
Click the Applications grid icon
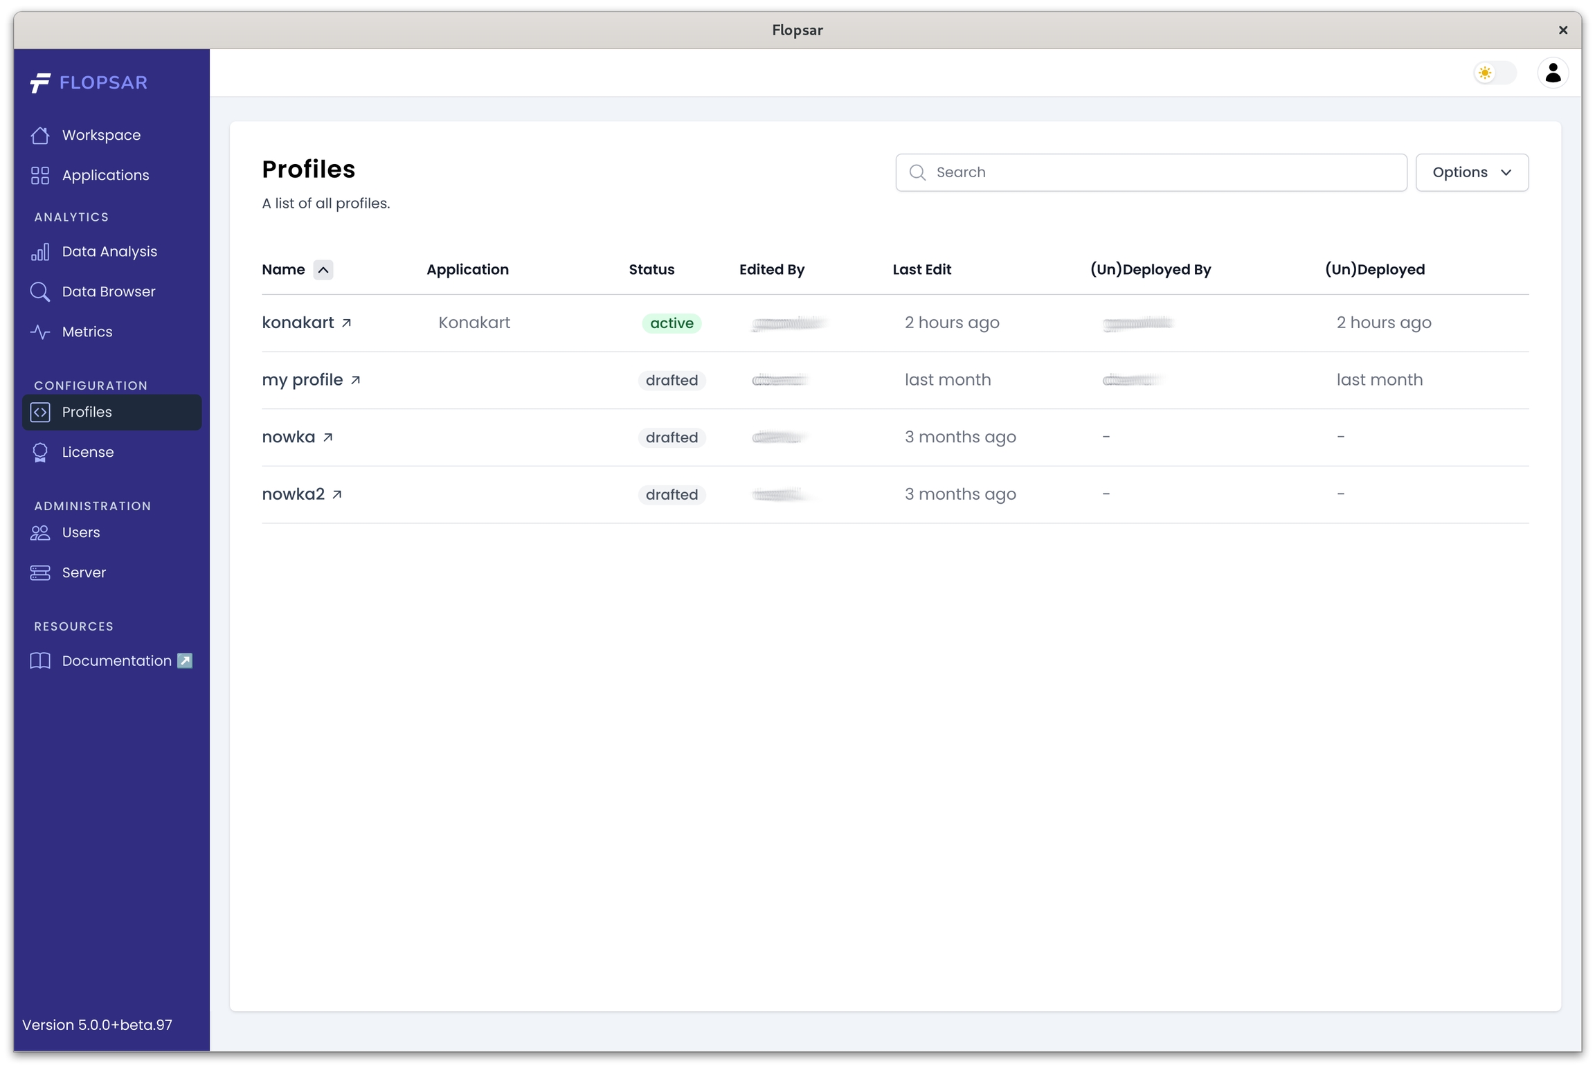[40, 175]
